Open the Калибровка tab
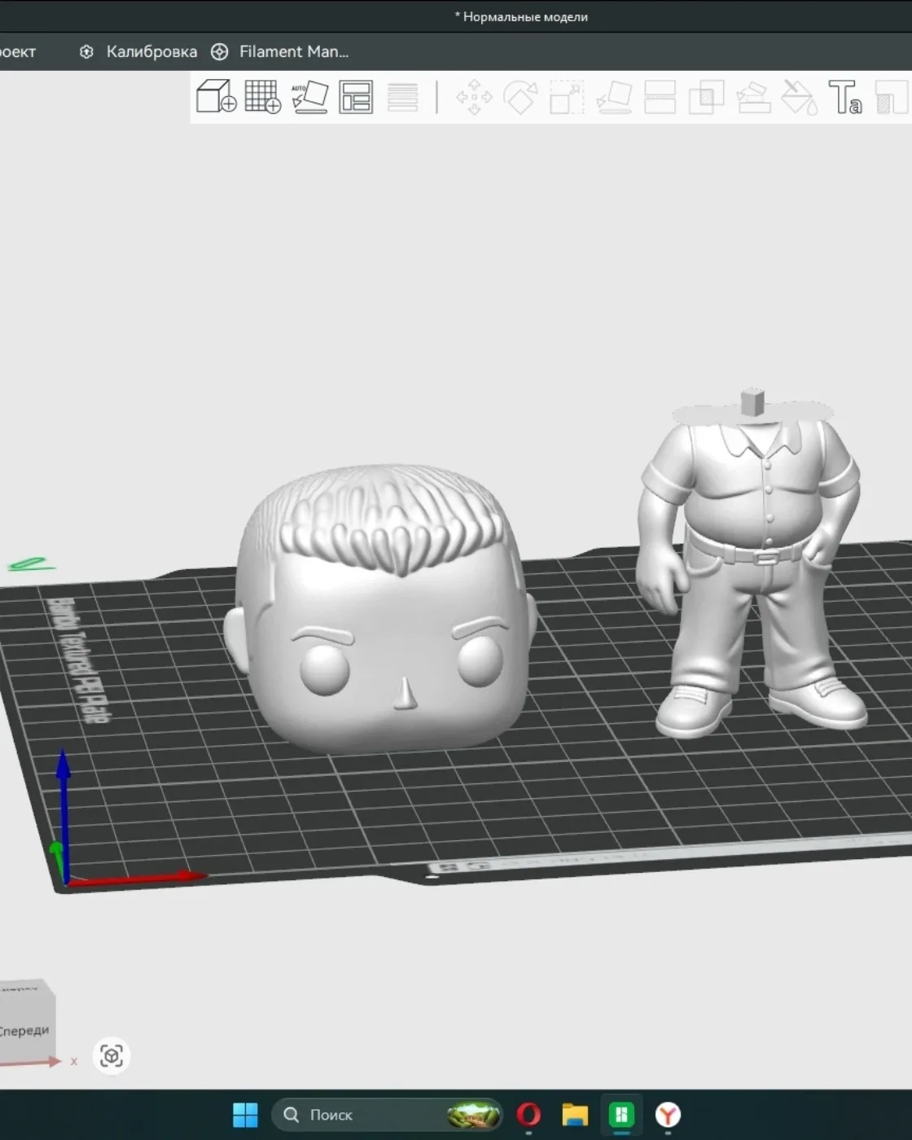912x1140 pixels. click(138, 51)
